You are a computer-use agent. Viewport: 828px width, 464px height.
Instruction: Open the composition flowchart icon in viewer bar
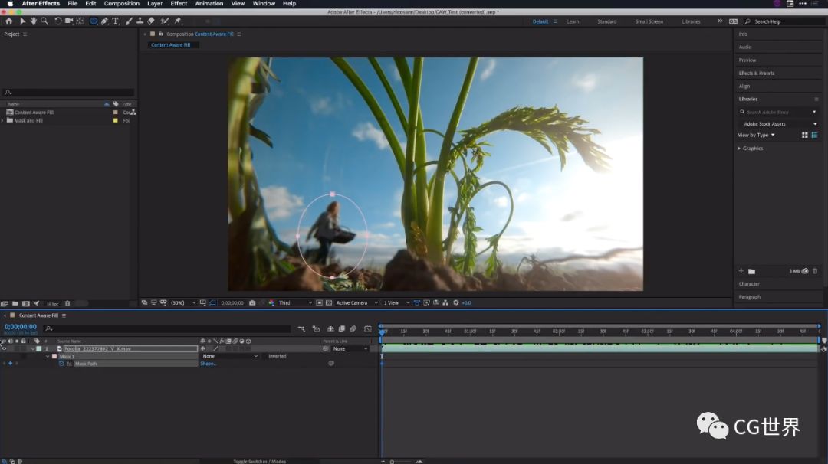point(445,302)
